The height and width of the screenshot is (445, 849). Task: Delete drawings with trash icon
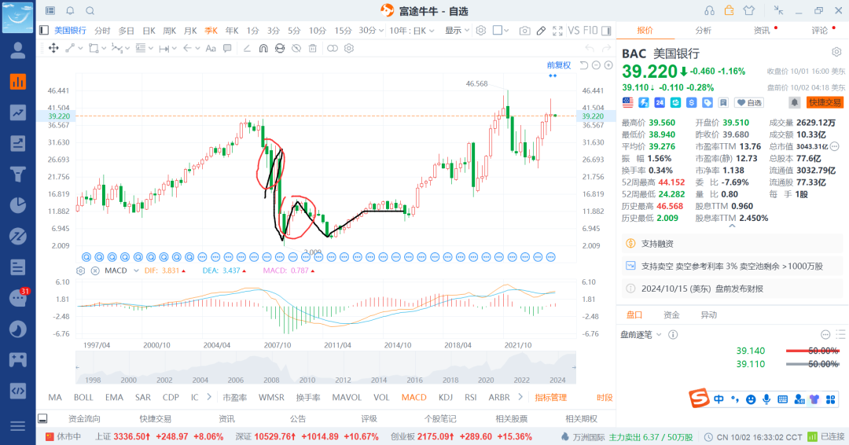312,48
